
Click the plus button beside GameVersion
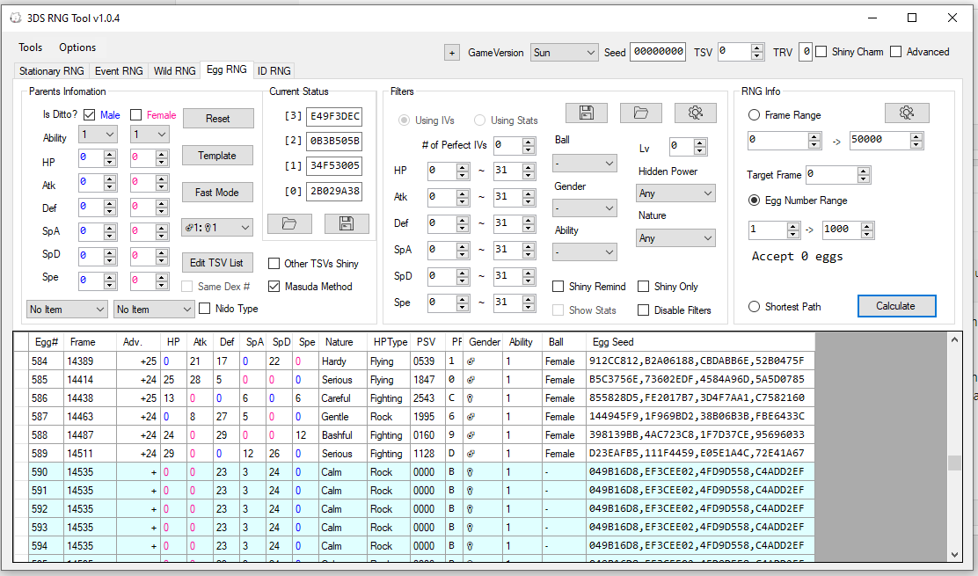(x=452, y=53)
